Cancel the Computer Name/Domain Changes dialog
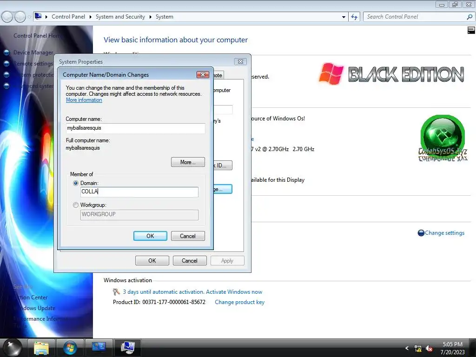The height and width of the screenshot is (357, 476). coord(188,236)
